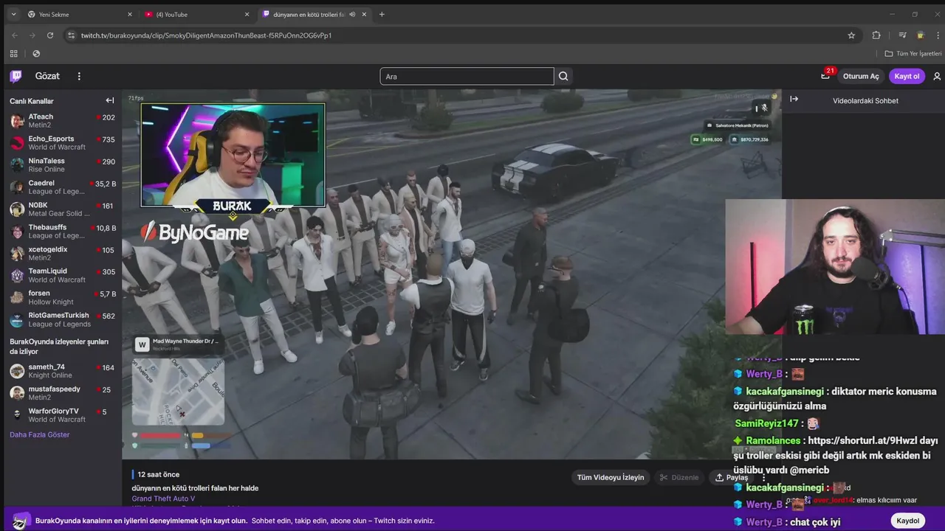Click the browser forward arrow
Image resolution: width=945 pixels, height=531 pixels.
pyautogui.click(x=32, y=35)
